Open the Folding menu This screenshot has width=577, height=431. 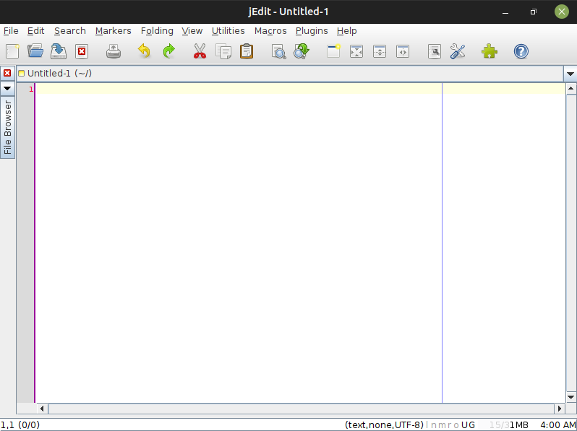pos(157,31)
